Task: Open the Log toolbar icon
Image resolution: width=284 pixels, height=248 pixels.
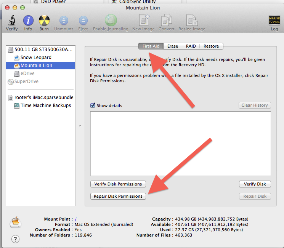Action: [x=274, y=20]
